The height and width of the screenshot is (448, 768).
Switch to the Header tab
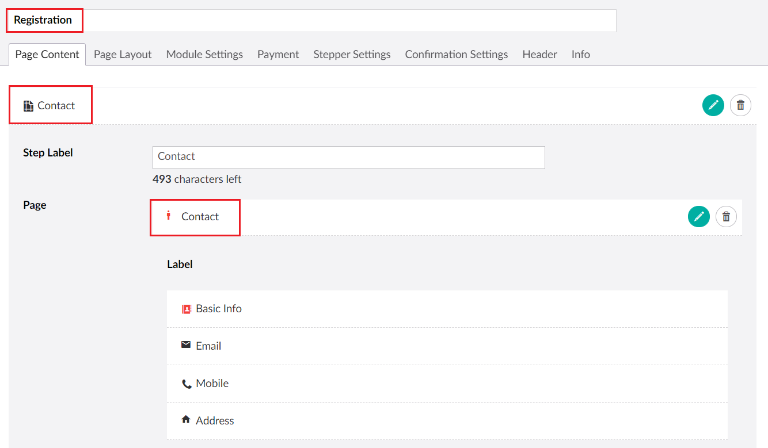(539, 55)
